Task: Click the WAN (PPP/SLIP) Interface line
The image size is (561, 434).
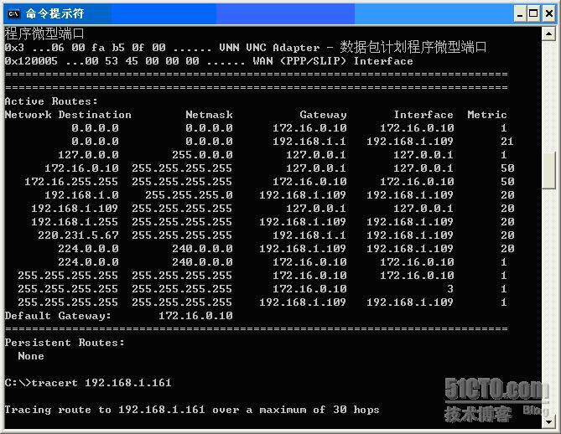Action: pos(383,61)
